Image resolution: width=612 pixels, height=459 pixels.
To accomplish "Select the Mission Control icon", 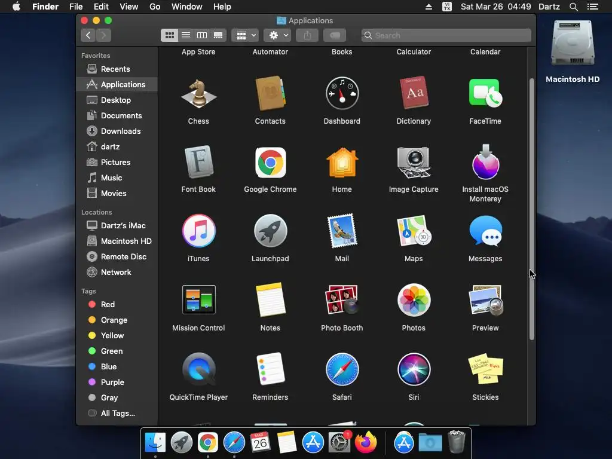I will point(198,300).
